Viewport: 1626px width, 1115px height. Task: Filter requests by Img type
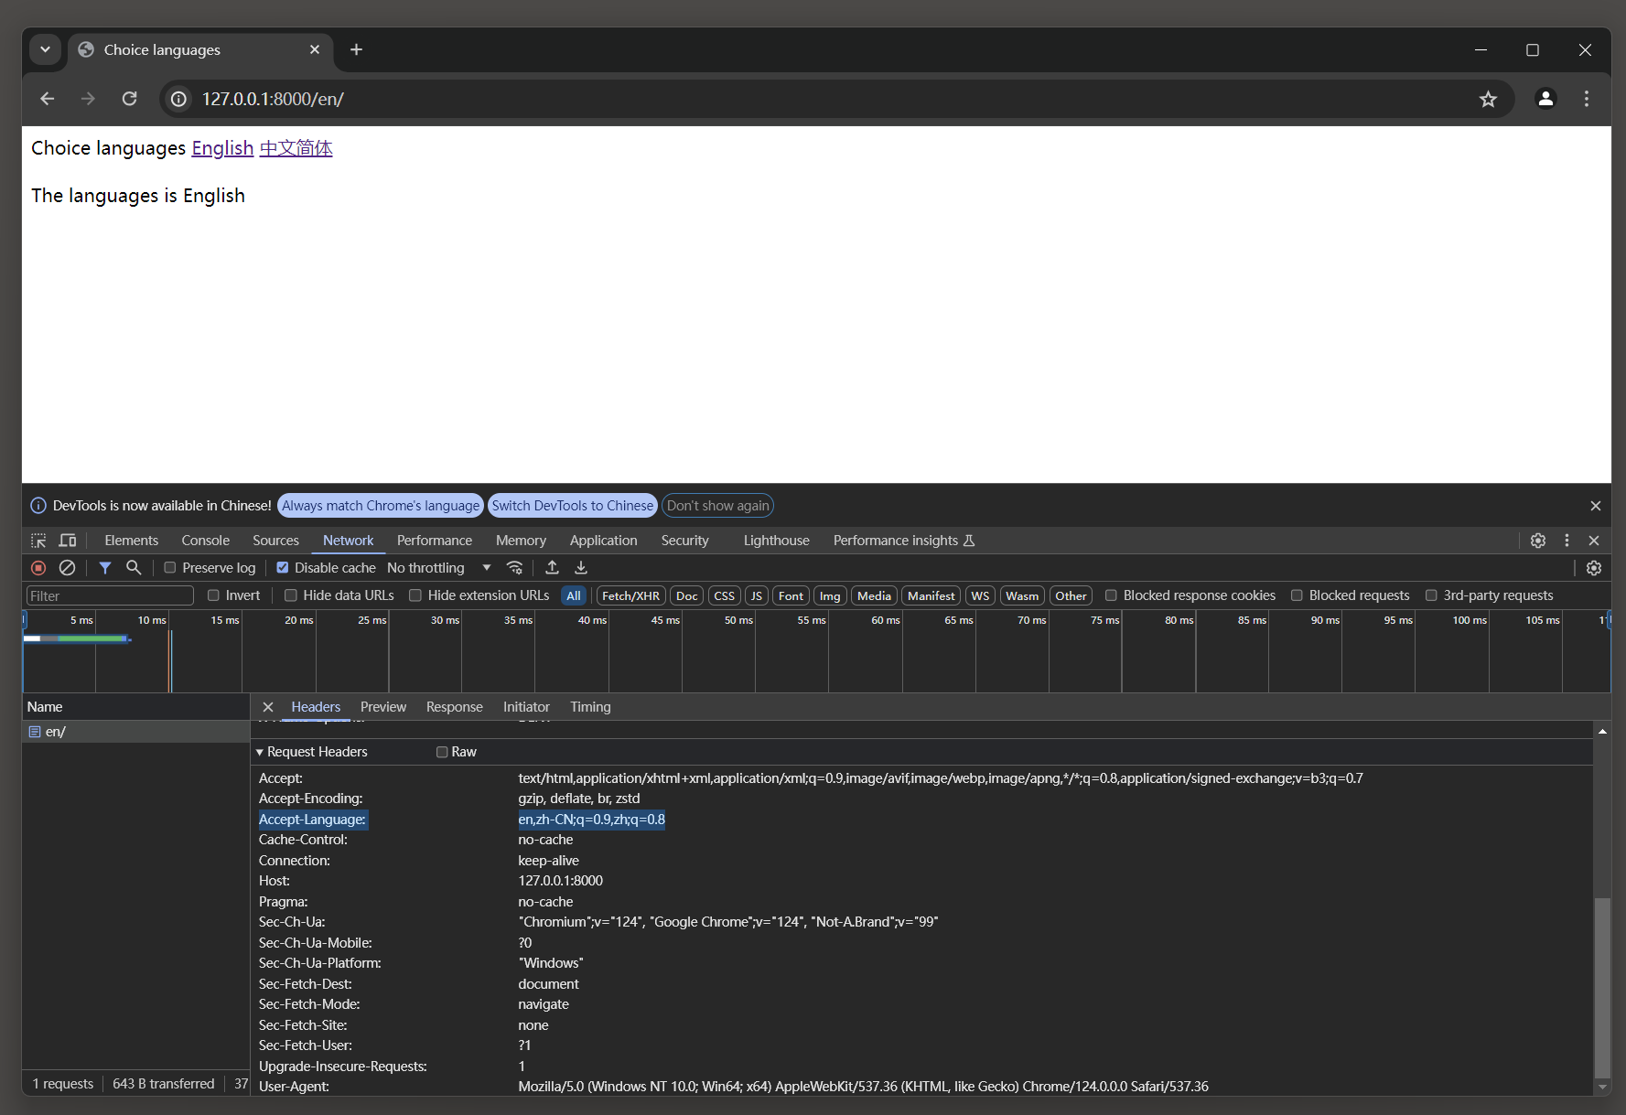(x=830, y=595)
